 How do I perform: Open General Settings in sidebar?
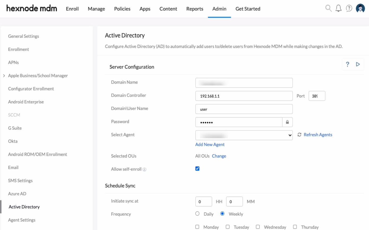click(x=24, y=36)
